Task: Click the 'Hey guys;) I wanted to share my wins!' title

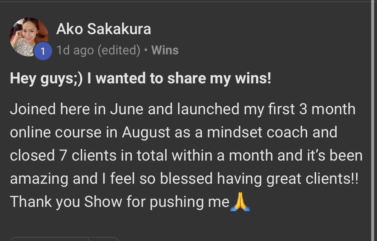Action: [x=141, y=79]
